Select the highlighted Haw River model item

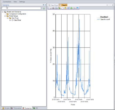(18, 20)
